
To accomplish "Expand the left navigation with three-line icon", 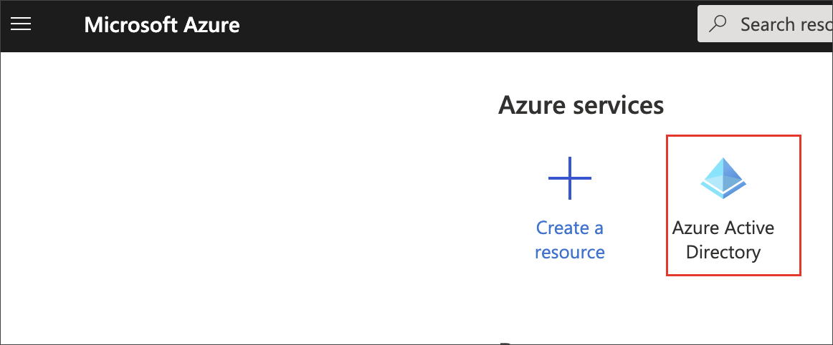I will 21,25.
